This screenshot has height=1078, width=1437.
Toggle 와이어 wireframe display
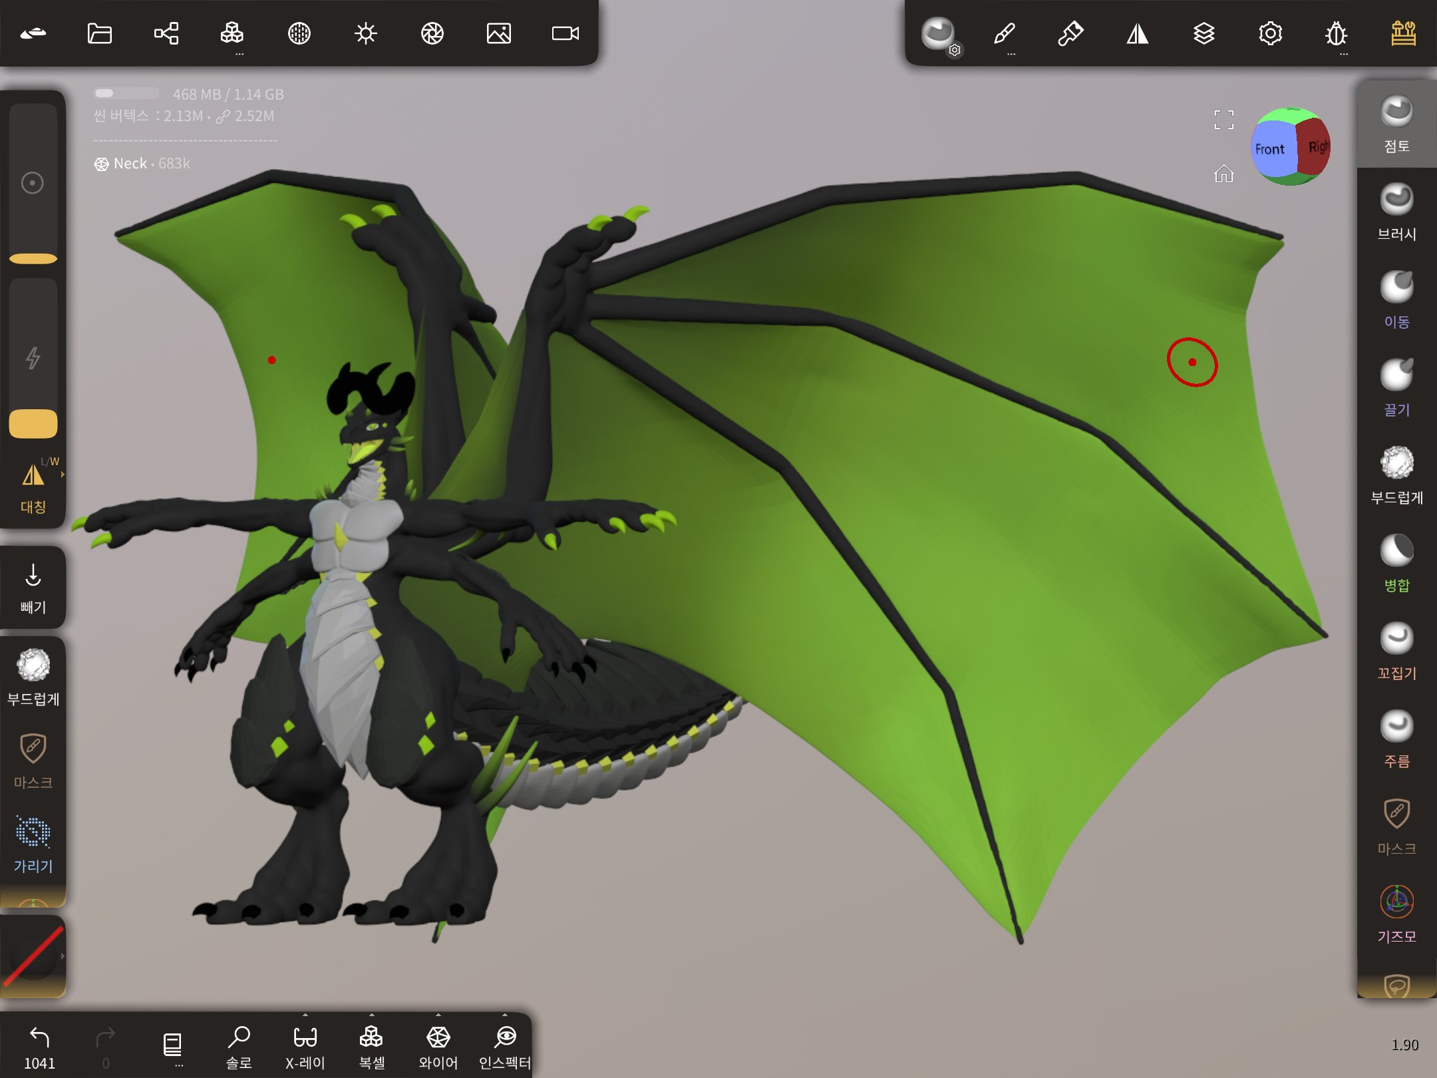coord(438,1046)
